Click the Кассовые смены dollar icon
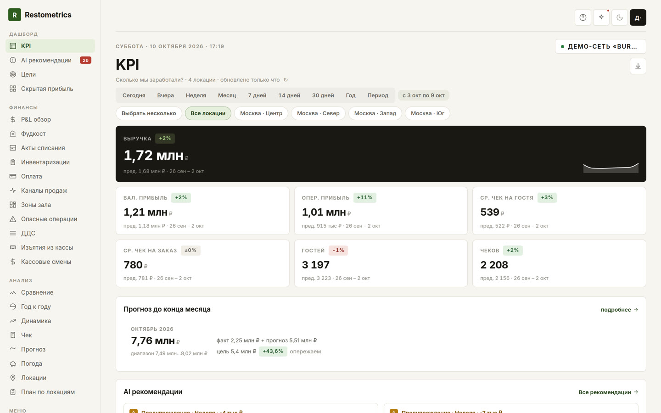 click(13, 262)
